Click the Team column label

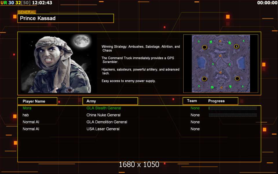192,101
